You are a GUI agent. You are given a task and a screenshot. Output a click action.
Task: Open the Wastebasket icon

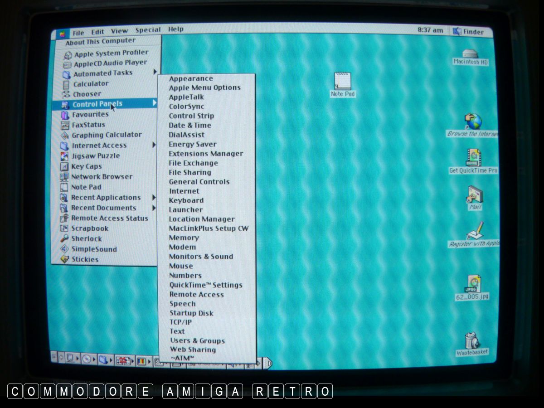471,340
